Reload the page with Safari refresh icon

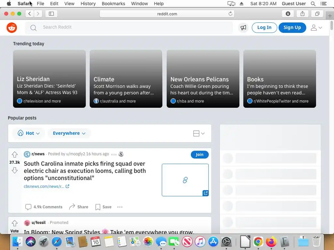pos(230,14)
